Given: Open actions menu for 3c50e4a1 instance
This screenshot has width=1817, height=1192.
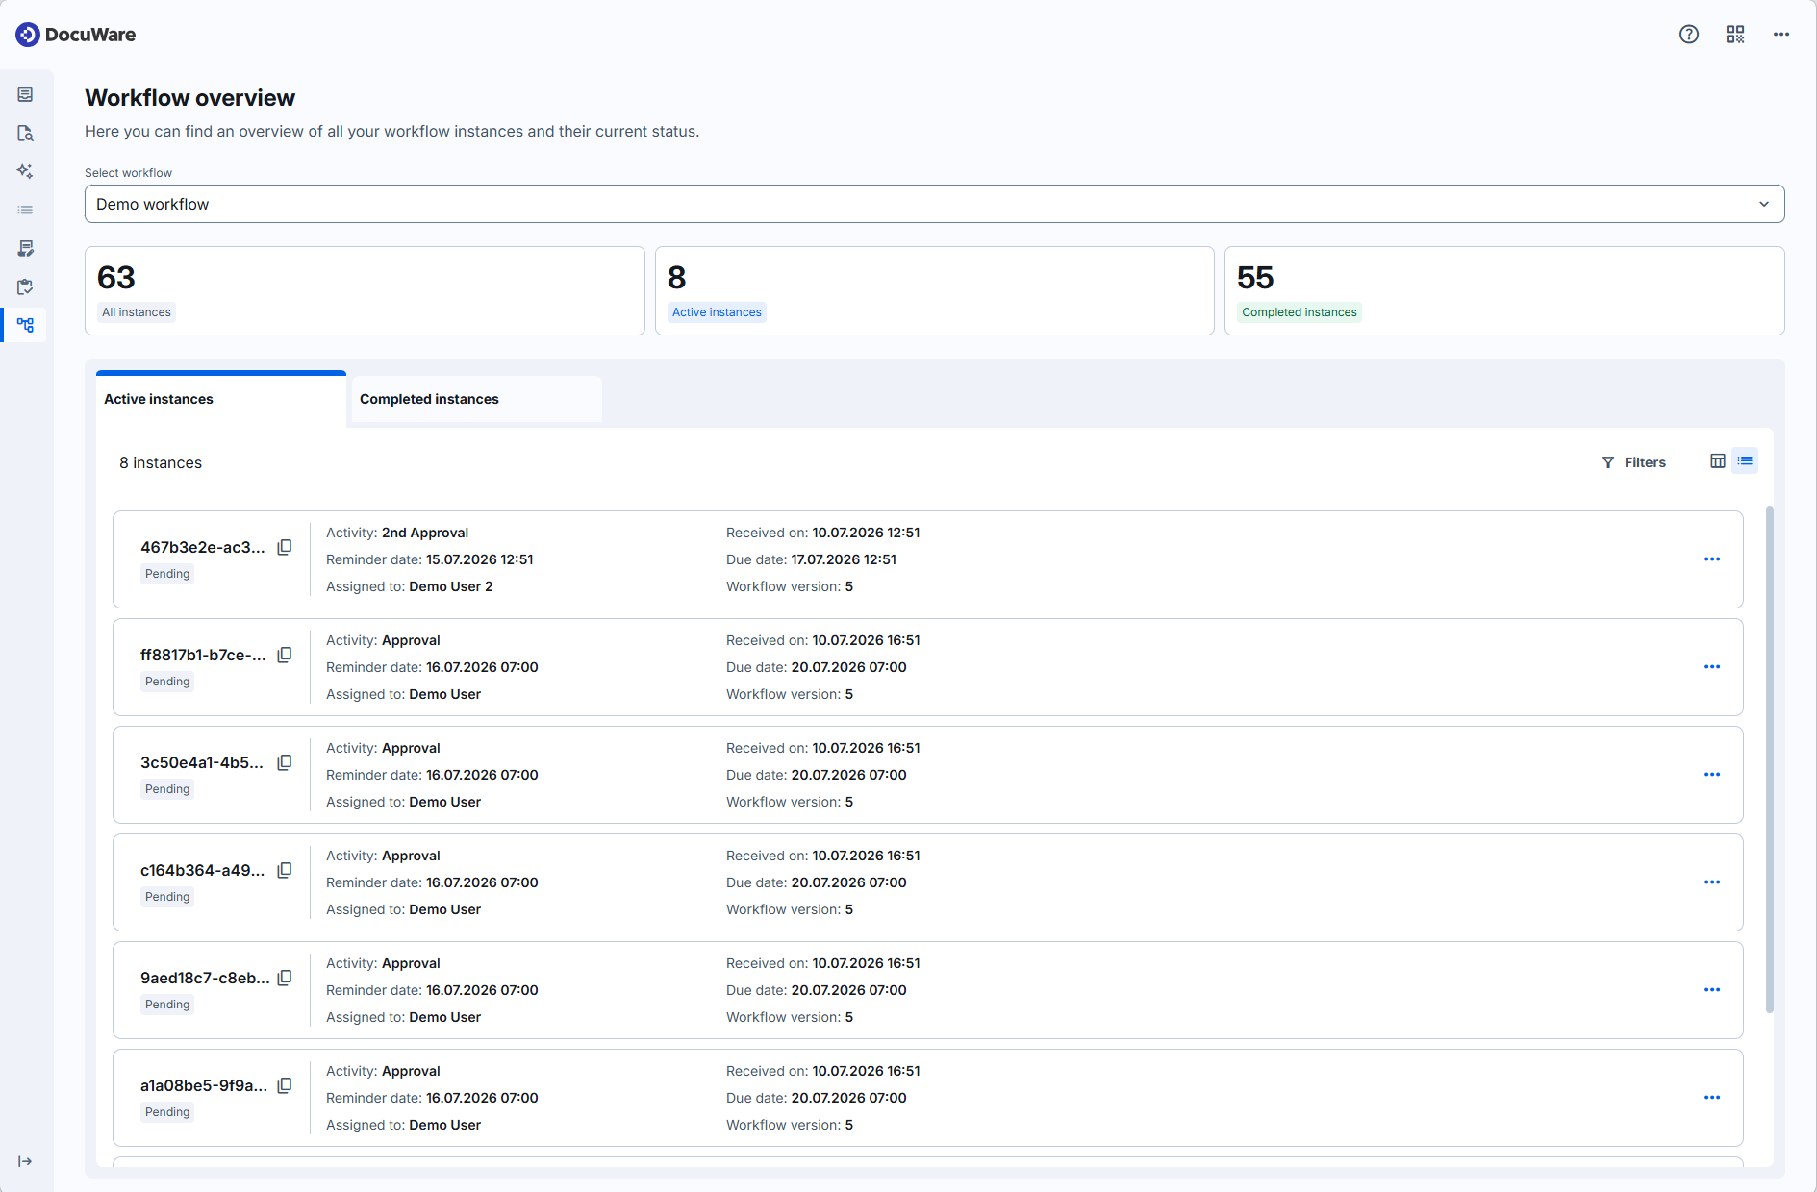Looking at the screenshot, I should point(1712,775).
